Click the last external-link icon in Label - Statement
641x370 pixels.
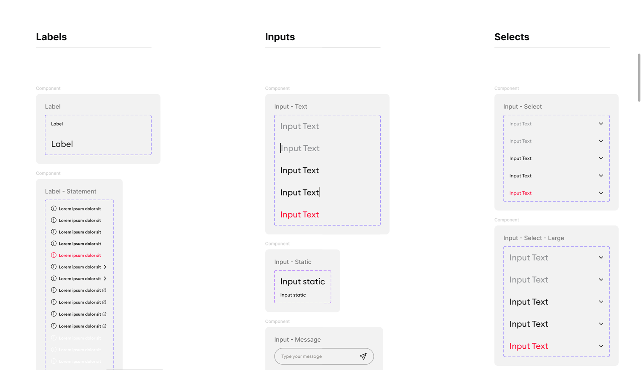(104, 326)
